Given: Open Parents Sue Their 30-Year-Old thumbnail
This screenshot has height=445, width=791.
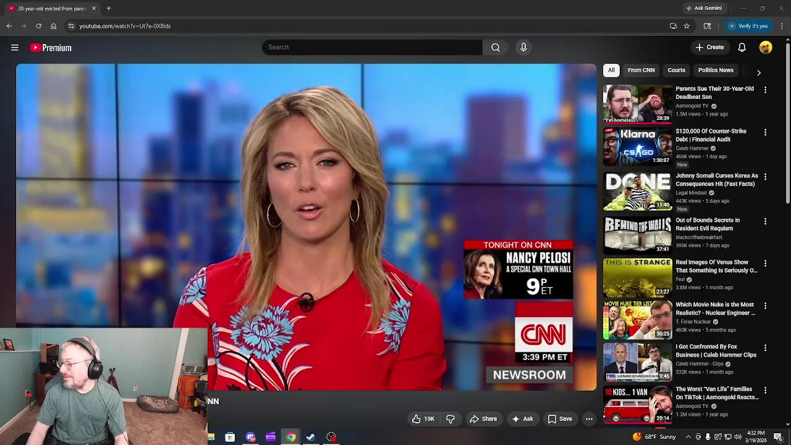Looking at the screenshot, I should 637,104.
